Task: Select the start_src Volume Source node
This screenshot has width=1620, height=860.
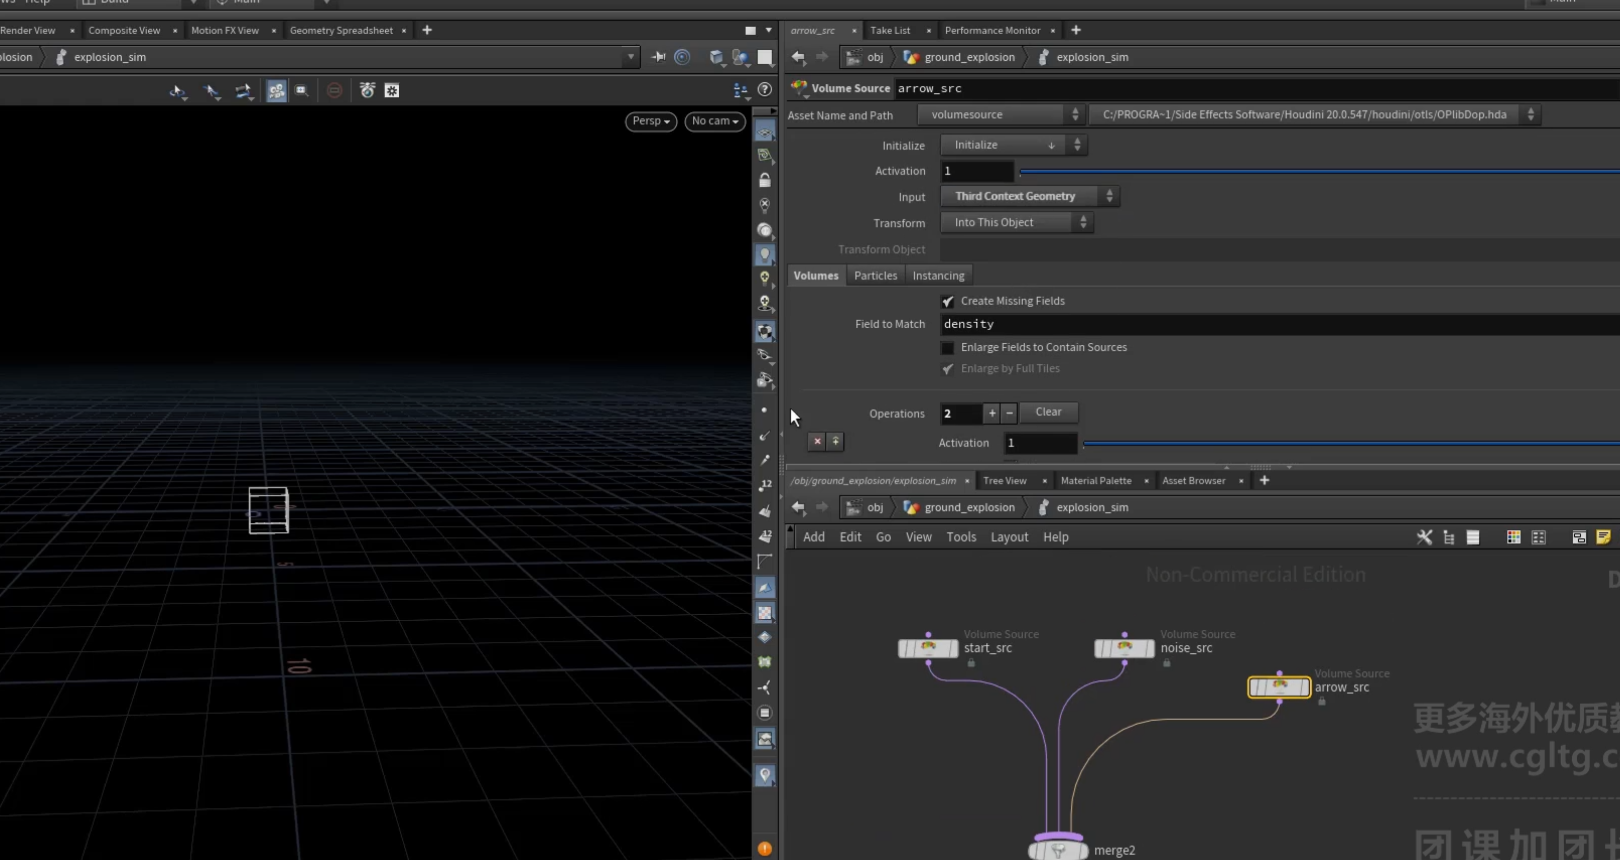Action: pos(928,648)
